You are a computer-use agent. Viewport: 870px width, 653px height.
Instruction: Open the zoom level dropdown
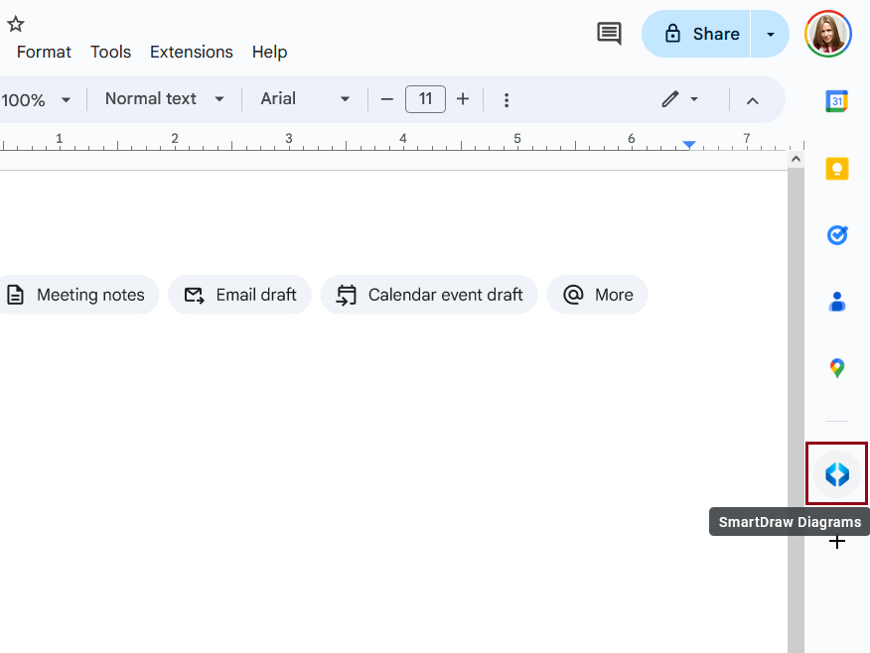38,99
